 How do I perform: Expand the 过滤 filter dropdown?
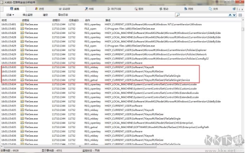(10, 15)
